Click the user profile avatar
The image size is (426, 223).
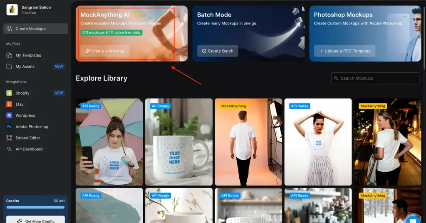[x=12, y=10]
